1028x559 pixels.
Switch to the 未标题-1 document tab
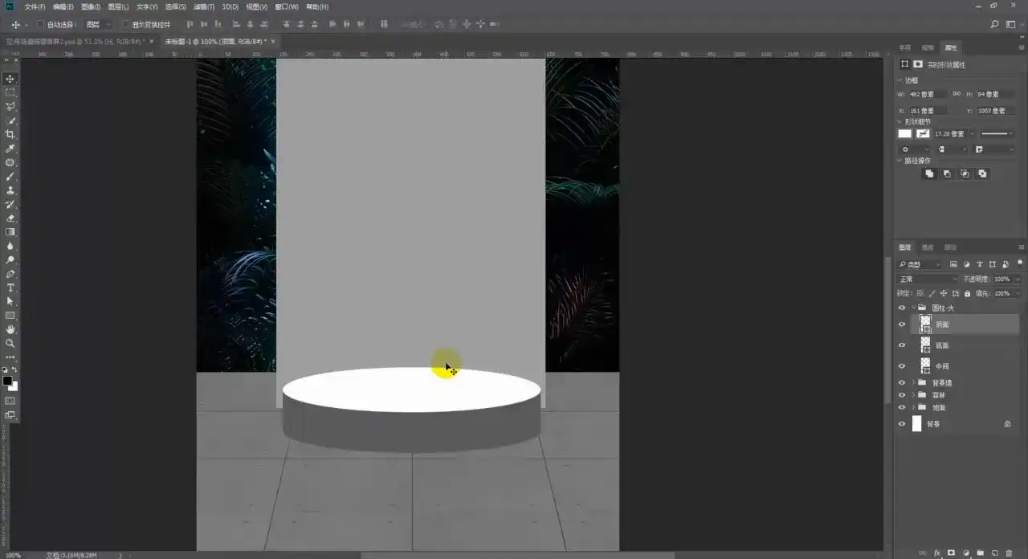click(x=214, y=41)
